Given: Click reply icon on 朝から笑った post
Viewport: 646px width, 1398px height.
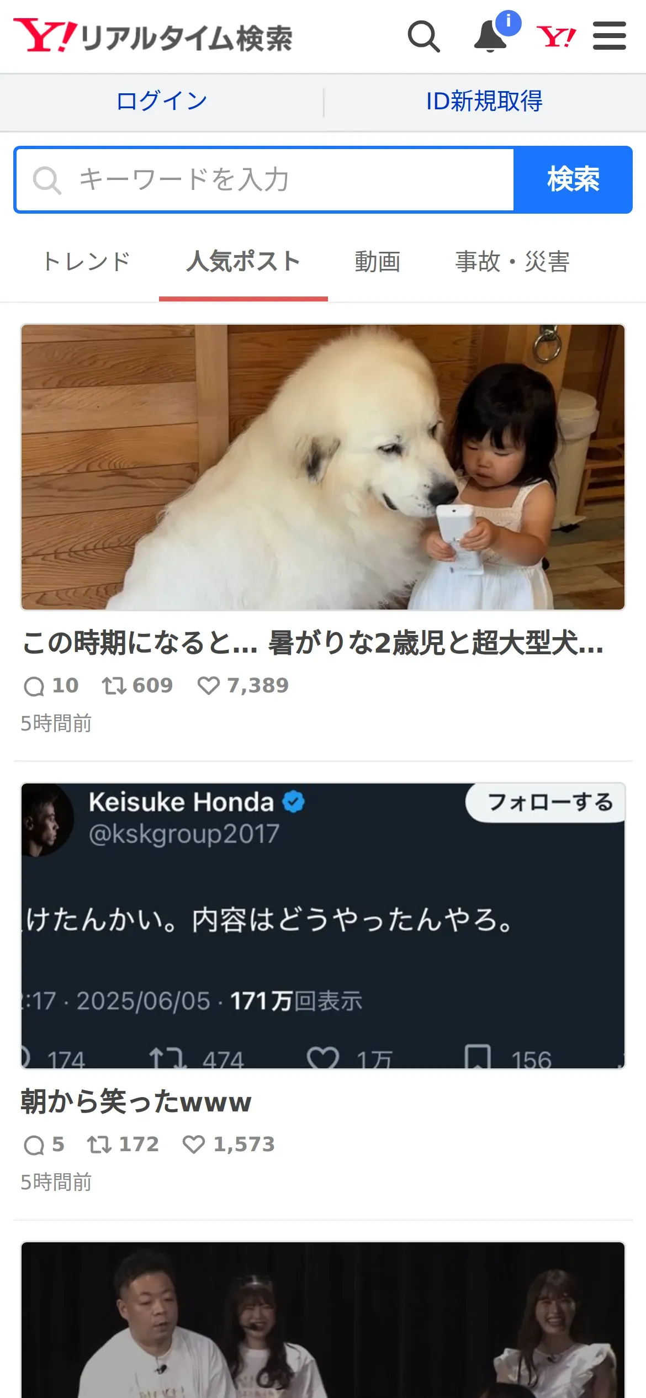Looking at the screenshot, I should pos(34,1145).
